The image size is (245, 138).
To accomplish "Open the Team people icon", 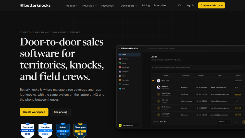I will 120,76.
